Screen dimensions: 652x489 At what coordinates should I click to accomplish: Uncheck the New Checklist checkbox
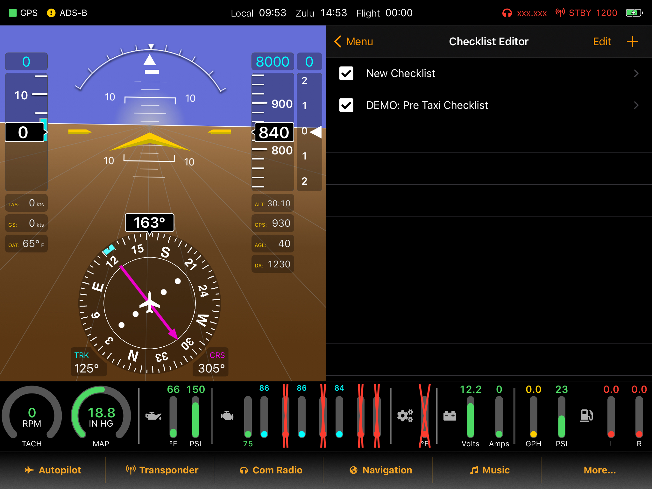tap(346, 74)
